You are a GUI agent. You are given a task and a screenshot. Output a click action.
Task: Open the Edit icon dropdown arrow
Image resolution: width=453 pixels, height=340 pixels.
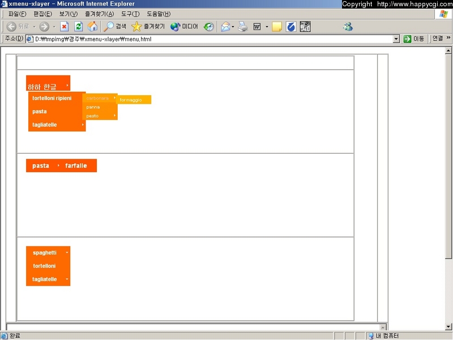267,27
